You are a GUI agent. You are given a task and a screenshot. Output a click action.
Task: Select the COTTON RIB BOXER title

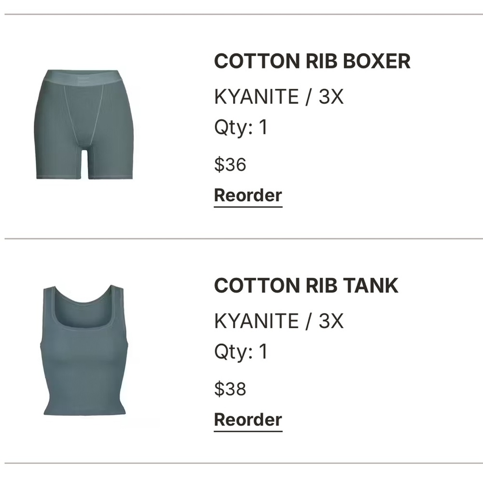(312, 61)
